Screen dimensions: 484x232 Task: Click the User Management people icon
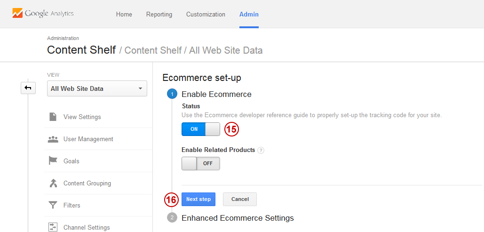(x=53, y=139)
